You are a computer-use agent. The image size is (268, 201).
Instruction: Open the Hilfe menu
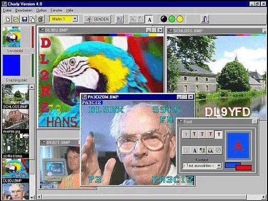[x=70, y=10]
